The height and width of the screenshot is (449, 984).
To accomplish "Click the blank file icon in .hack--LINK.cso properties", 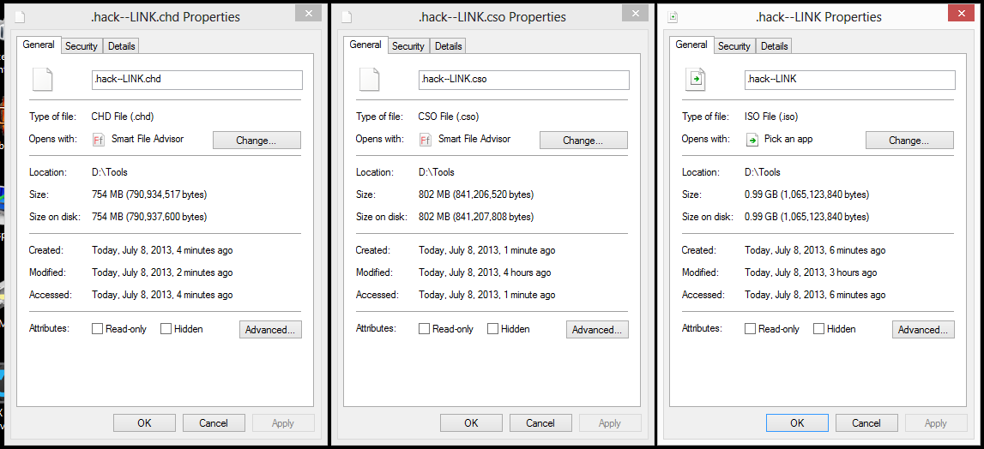I will [369, 80].
